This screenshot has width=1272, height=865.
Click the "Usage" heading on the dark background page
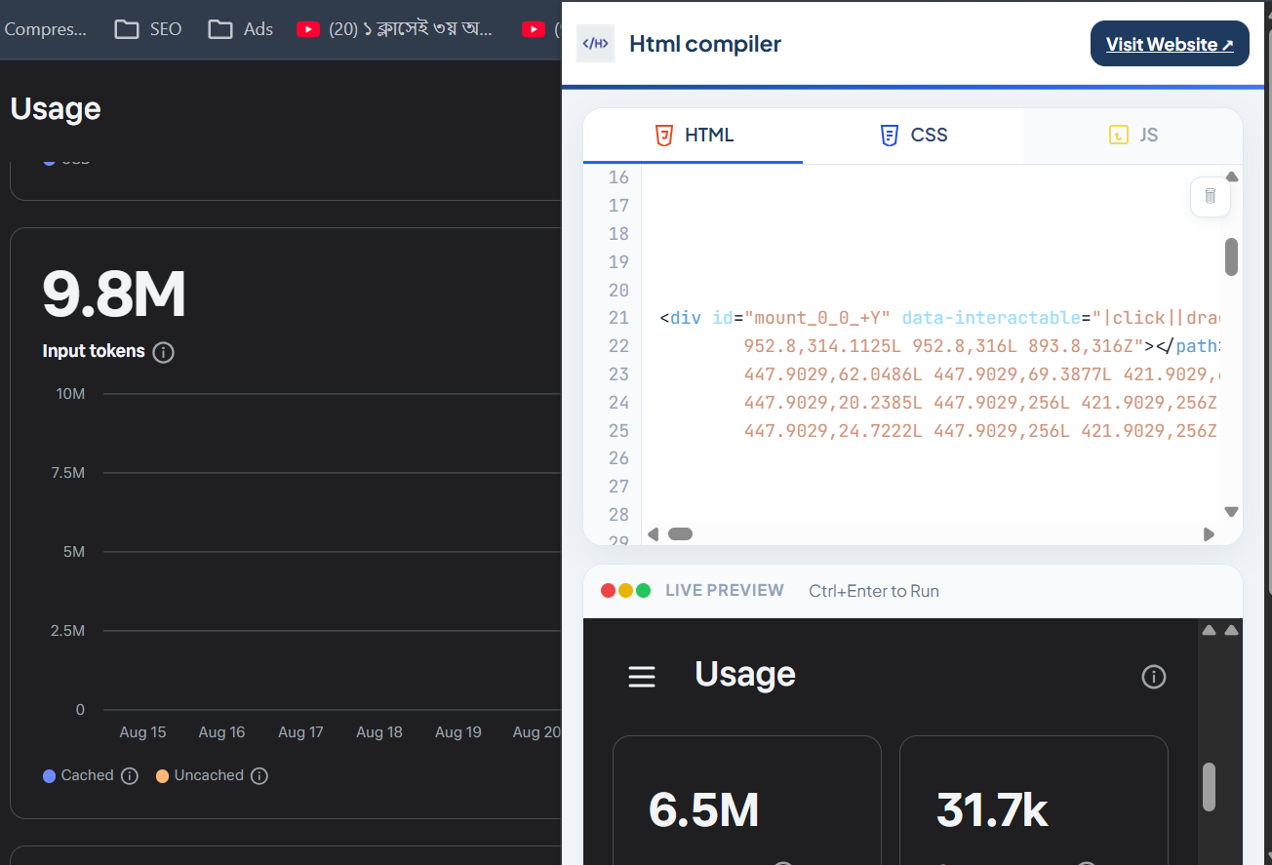(x=56, y=108)
